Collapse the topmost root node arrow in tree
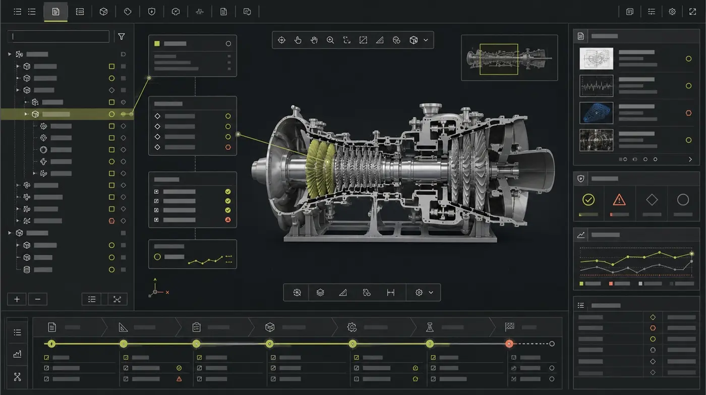Screen dimensions: 706x395 click(x=10, y=54)
